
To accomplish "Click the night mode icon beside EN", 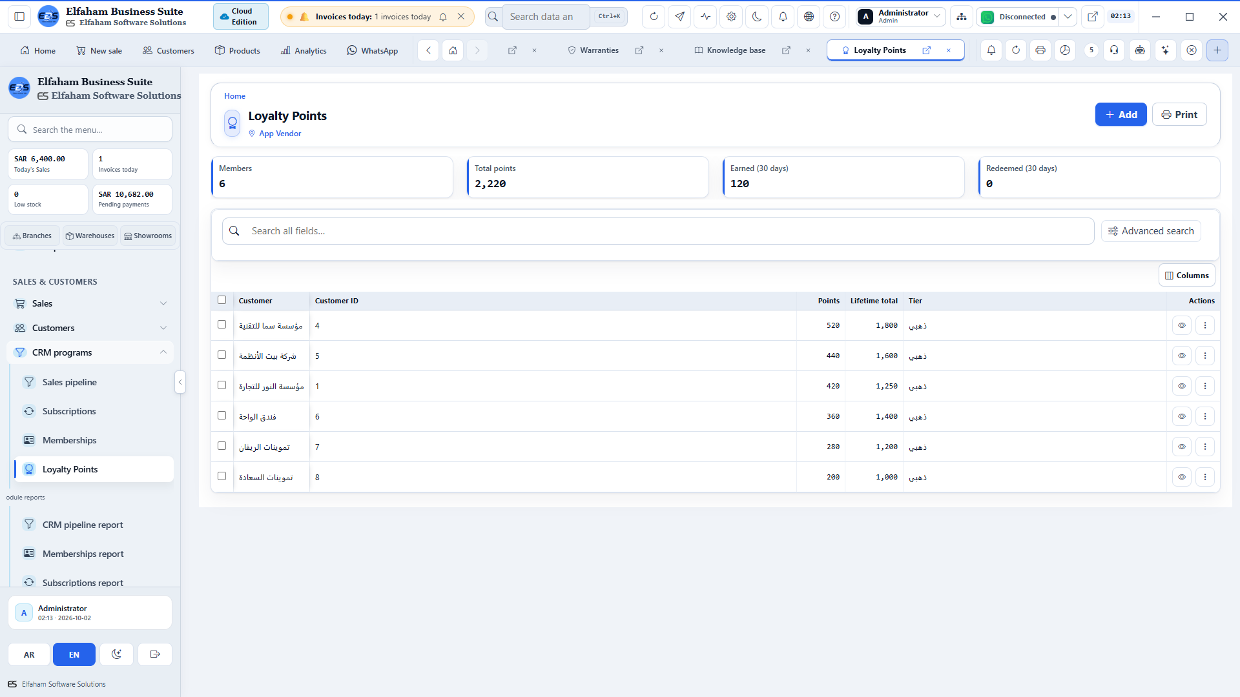I will click(116, 654).
